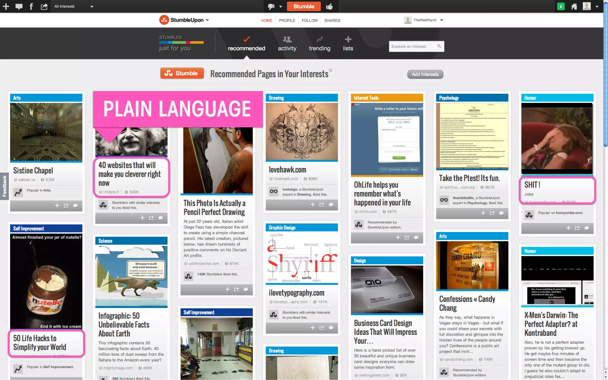Click the share arrow icon in the top toolbar

click(x=44, y=6)
